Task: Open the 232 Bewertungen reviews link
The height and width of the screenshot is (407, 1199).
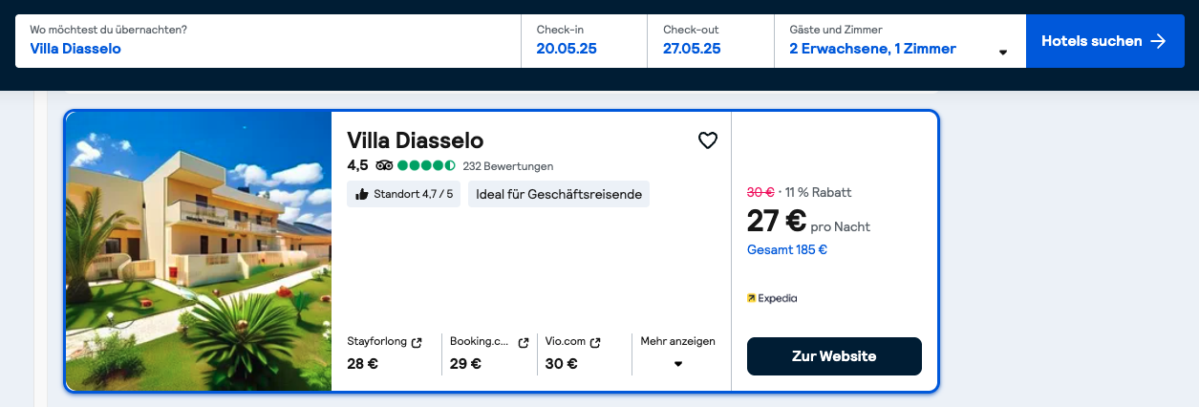Action: coord(507,166)
